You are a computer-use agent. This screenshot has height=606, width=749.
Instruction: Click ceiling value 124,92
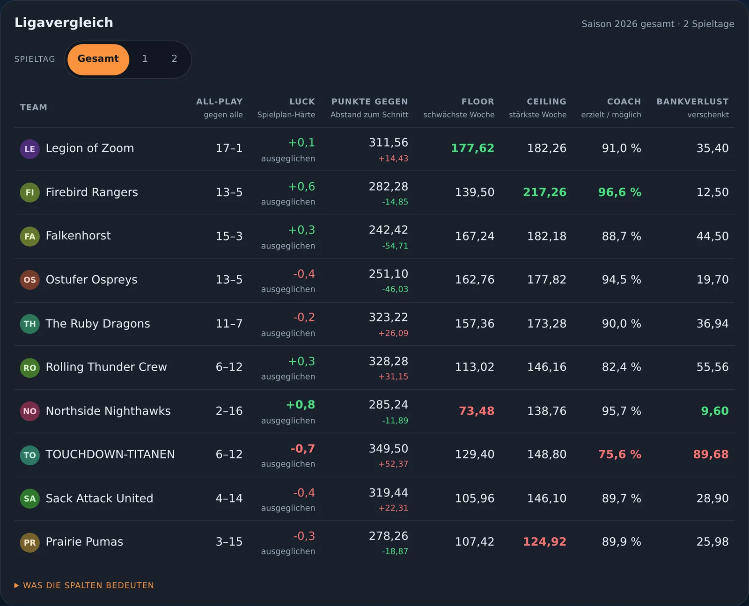[x=544, y=542]
